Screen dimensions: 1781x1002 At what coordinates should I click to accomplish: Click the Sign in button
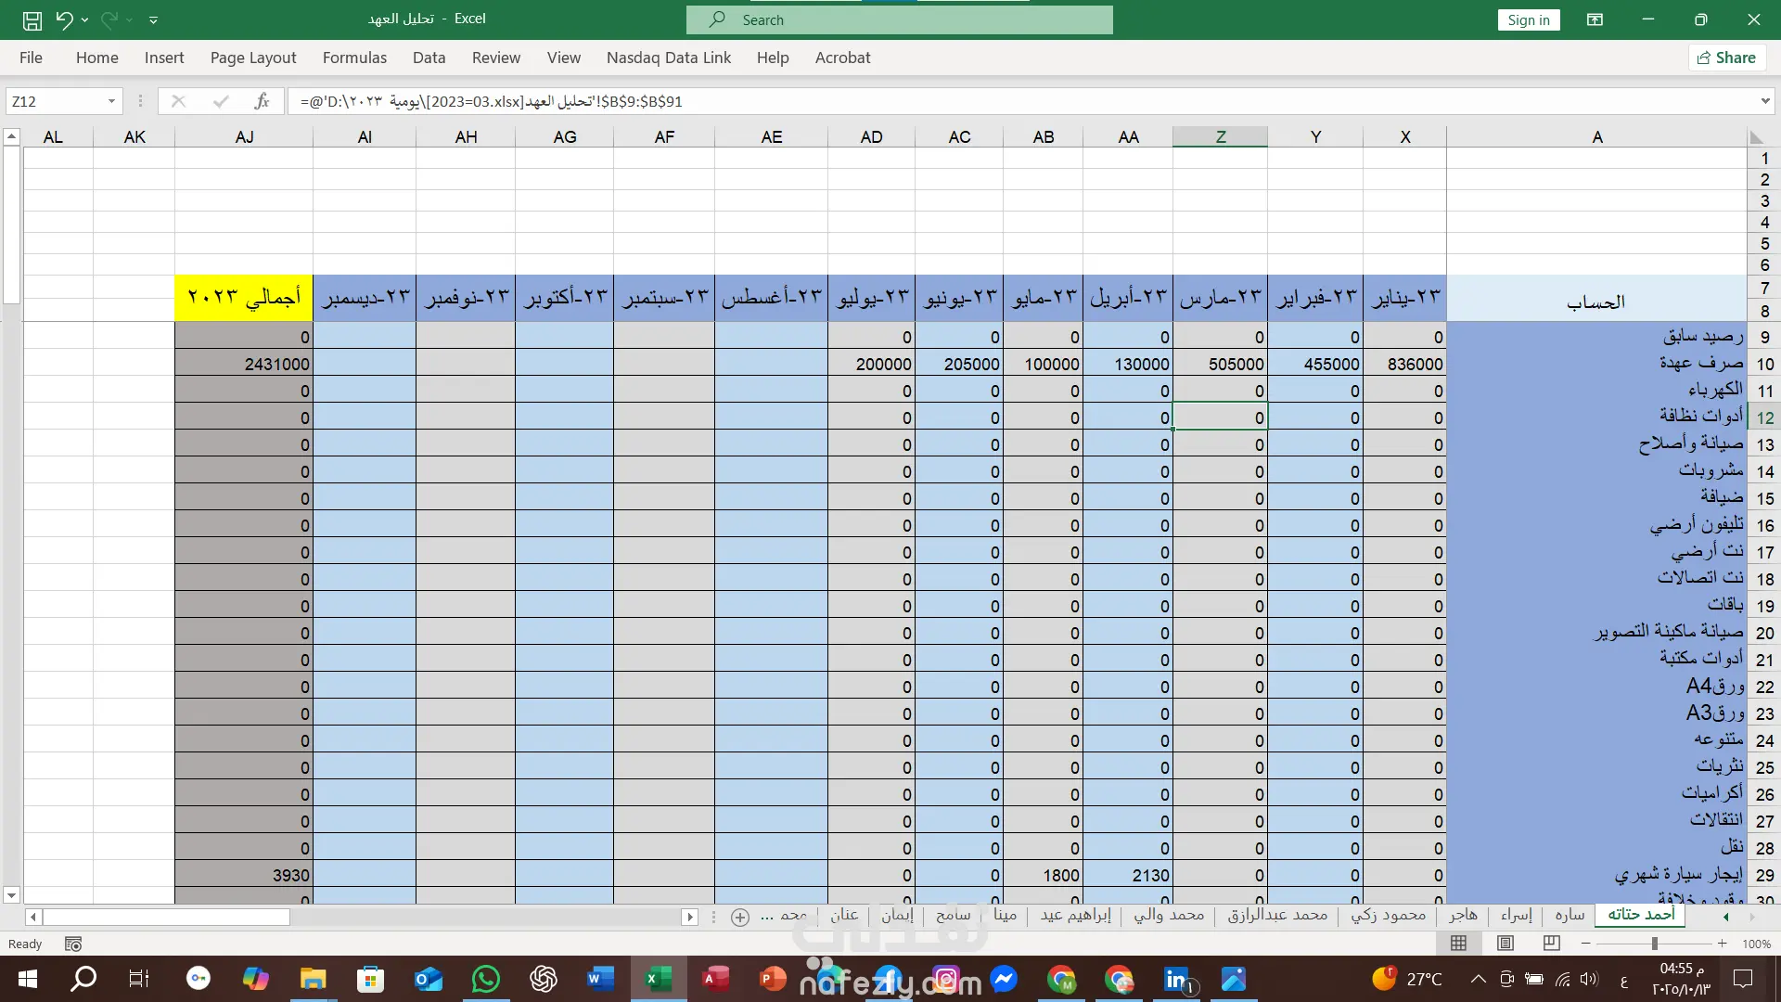(x=1528, y=19)
